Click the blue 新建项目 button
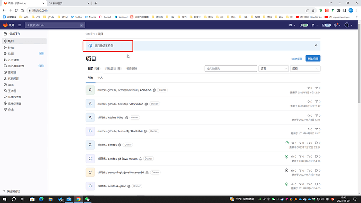This screenshot has height=203, width=361. click(x=313, y=59)
